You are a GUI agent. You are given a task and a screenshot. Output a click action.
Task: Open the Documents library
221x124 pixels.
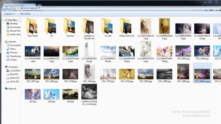click(x=15, y=45)
